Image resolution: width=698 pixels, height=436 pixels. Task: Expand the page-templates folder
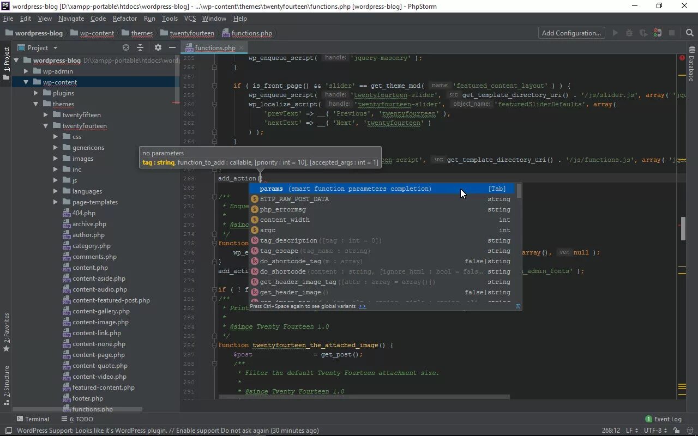[x=56, y=202]
